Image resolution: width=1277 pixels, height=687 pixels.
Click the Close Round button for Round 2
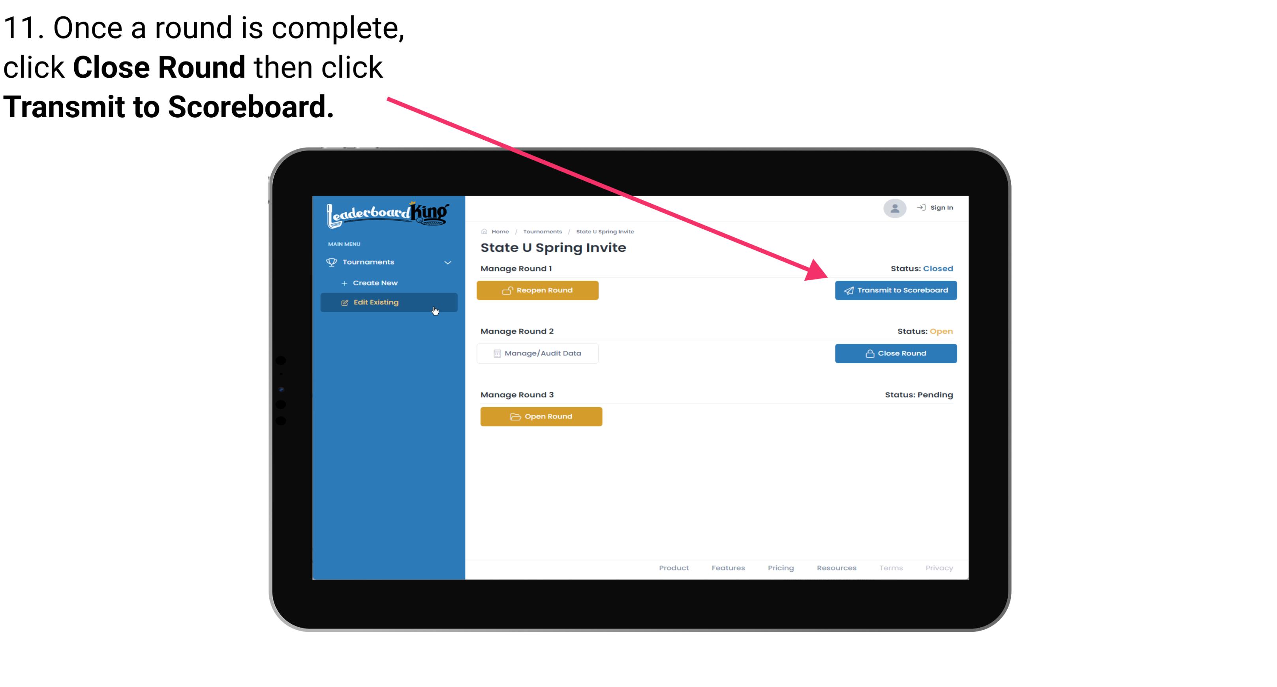tap(895, 353)
